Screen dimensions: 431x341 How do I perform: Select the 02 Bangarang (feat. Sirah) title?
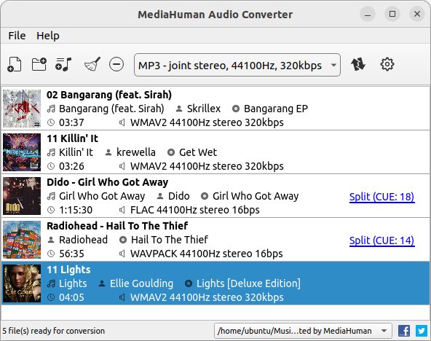point(109,95)
